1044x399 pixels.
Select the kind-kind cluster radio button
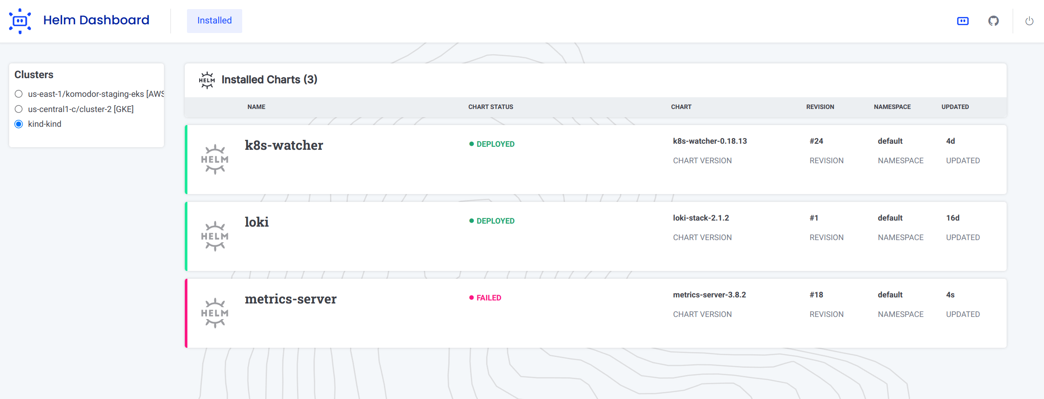[x=18, y=124]
